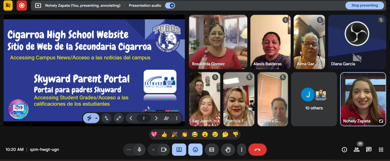The width and height of the screenshot is (390, 161).
Task: Raise hand using the hand icon
Action: click(x=228, y=150)
